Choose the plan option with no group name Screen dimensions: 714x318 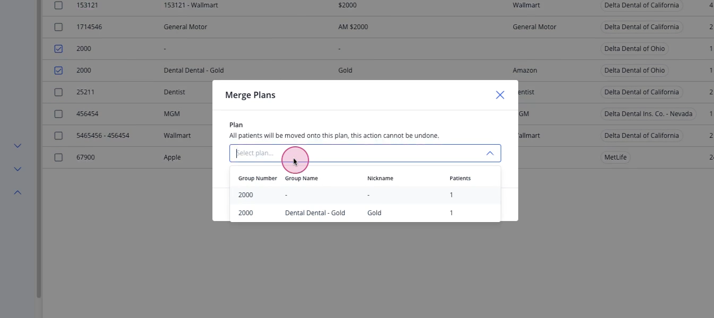point(365,195)
